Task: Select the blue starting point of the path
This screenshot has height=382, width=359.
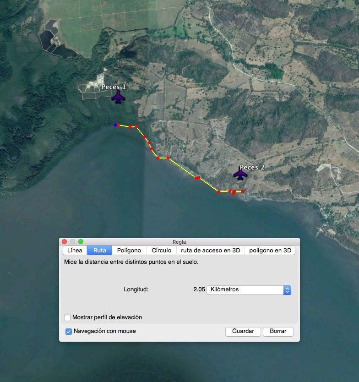Action: point(115,125)
